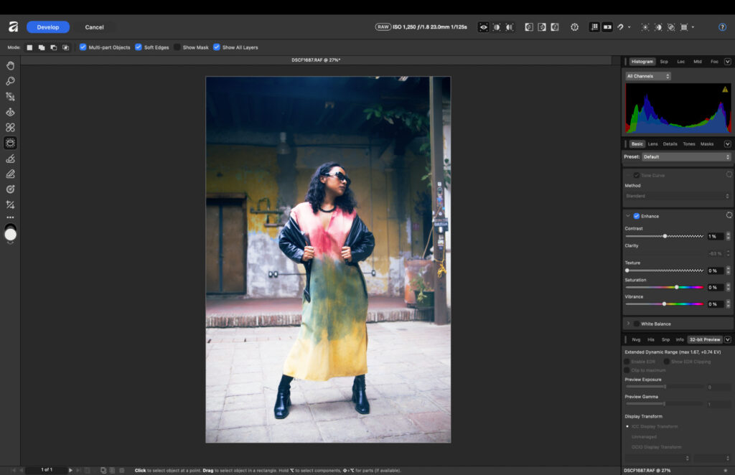Screen dimensions: 735x475
Task: Click the snapping magnet icon
Action: point(620,27)
